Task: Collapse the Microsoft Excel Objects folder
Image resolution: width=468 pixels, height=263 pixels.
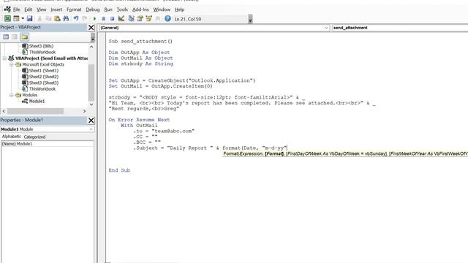Action: tap(12, 64)
